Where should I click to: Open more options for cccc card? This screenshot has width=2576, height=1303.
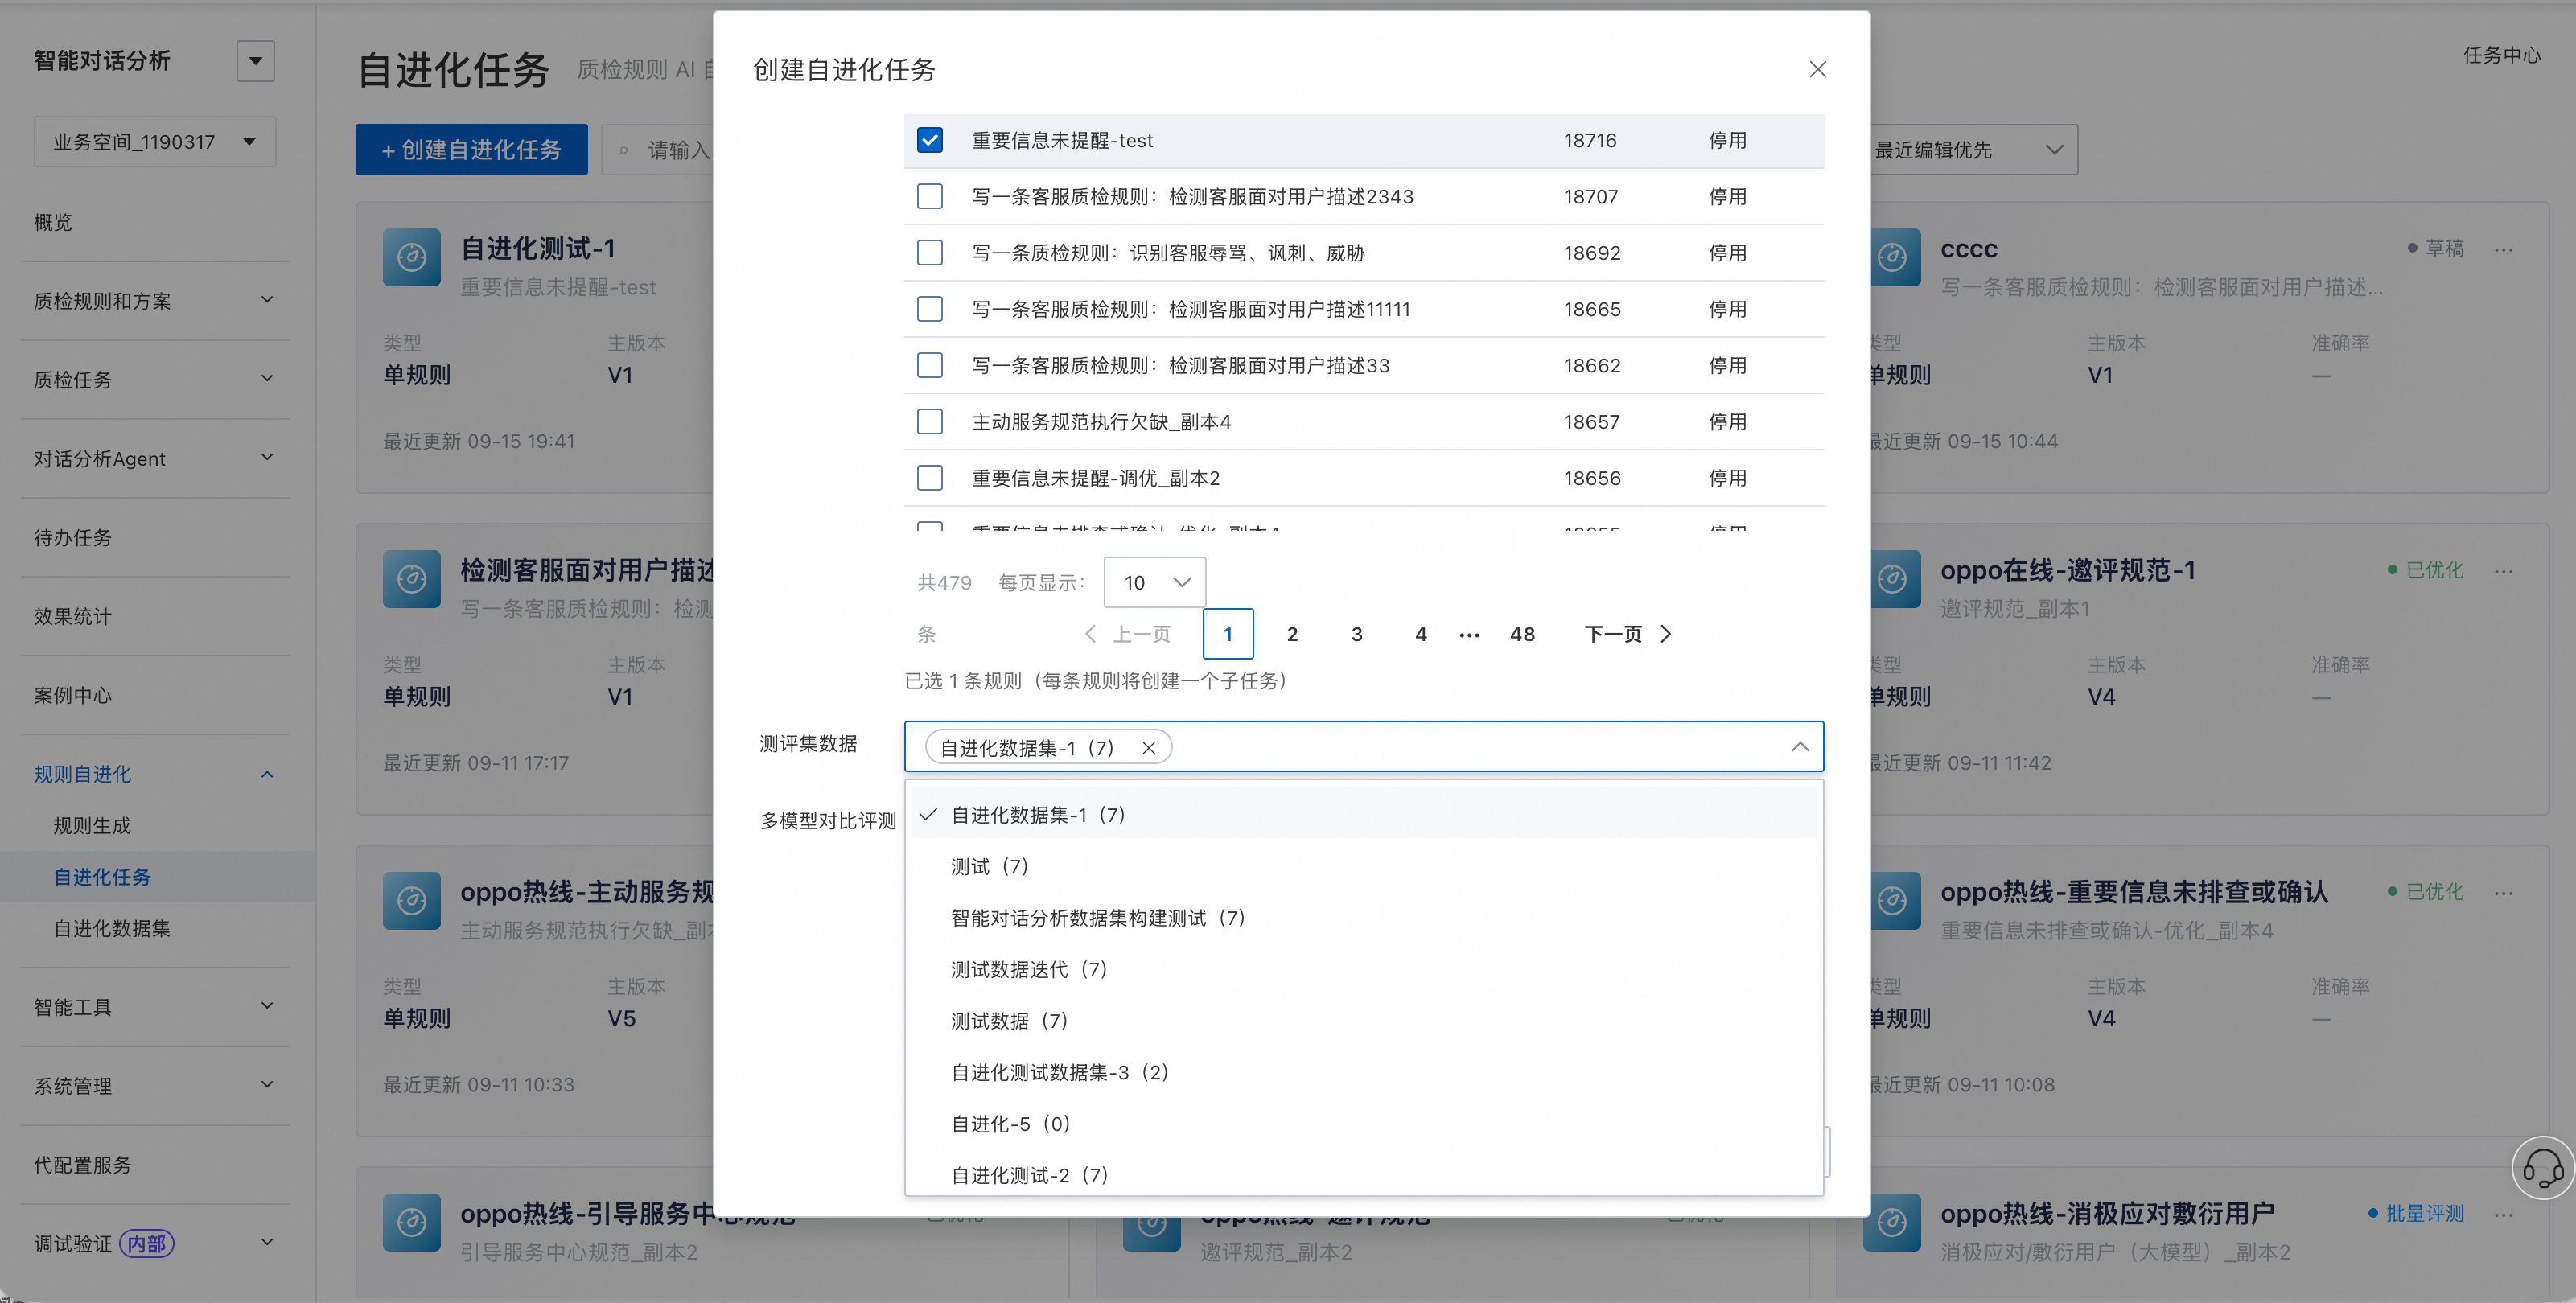pyautogui.click(x=2503, y=249)
